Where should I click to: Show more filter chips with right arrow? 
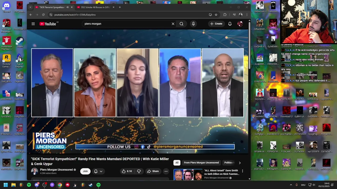click(240, 163)
